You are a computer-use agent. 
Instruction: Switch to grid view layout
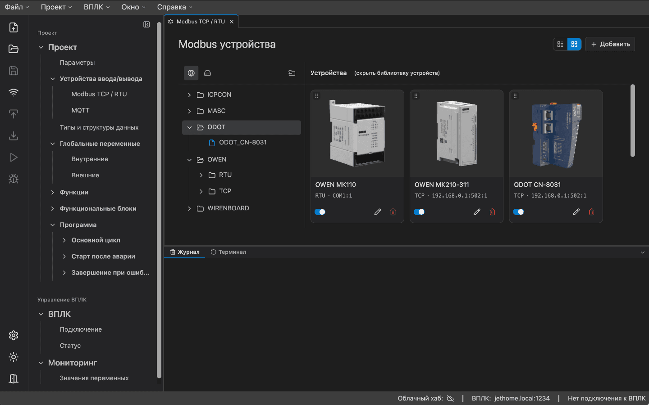(x=574, y=44)
